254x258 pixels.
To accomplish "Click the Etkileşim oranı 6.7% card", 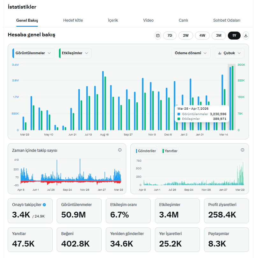I will point(128,211).
